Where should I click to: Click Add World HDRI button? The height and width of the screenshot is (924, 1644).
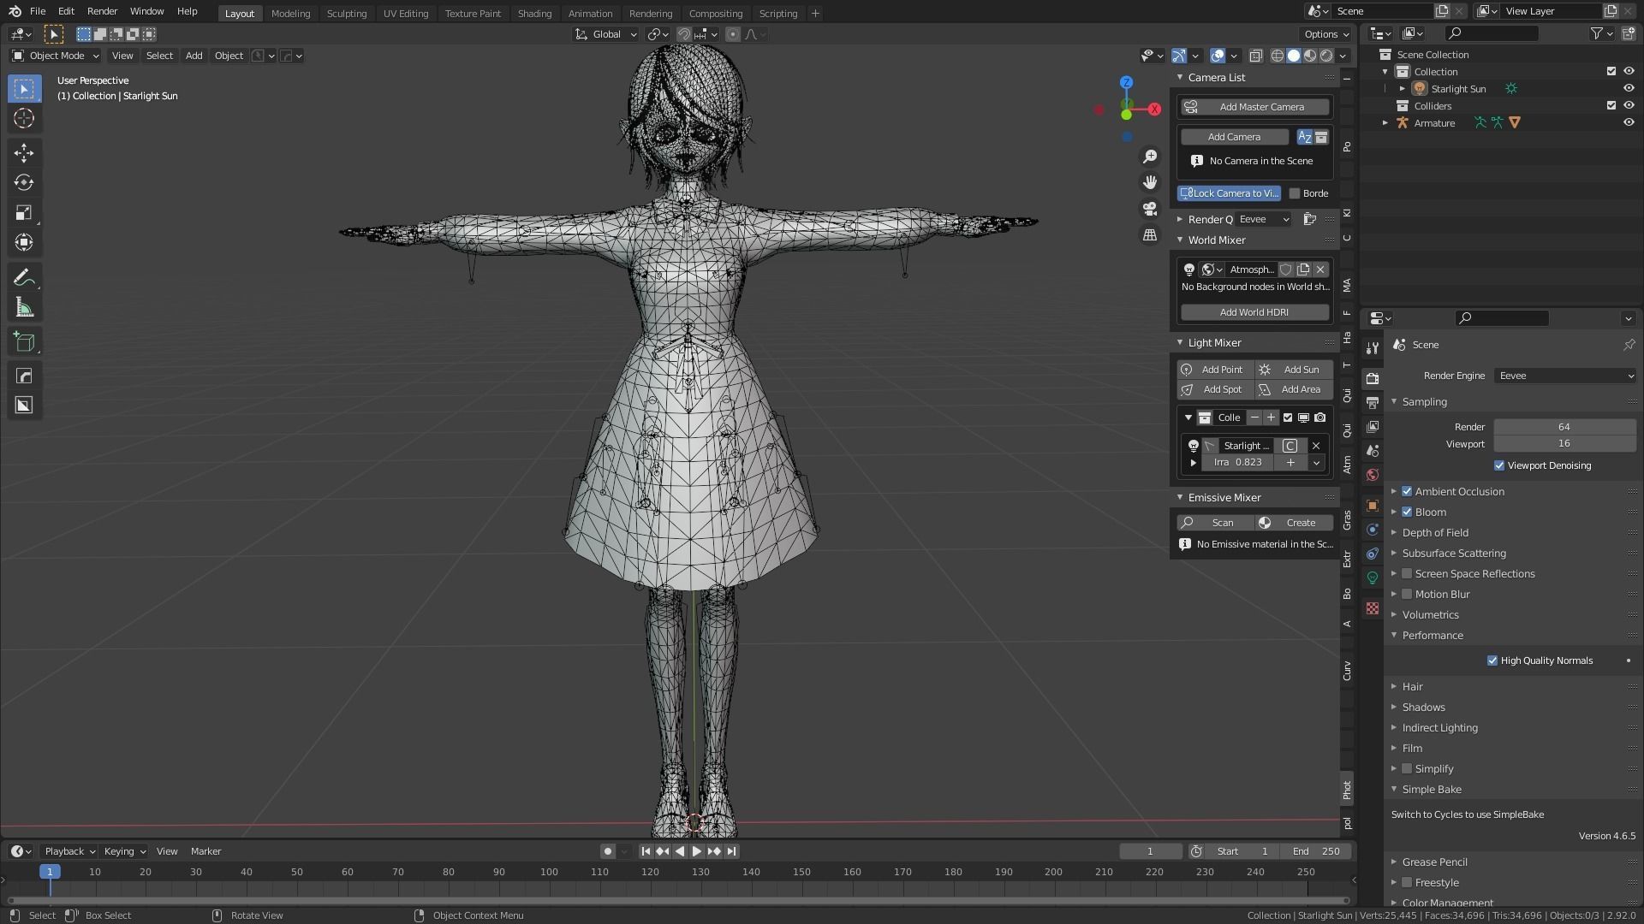[x=1254, y=312]
